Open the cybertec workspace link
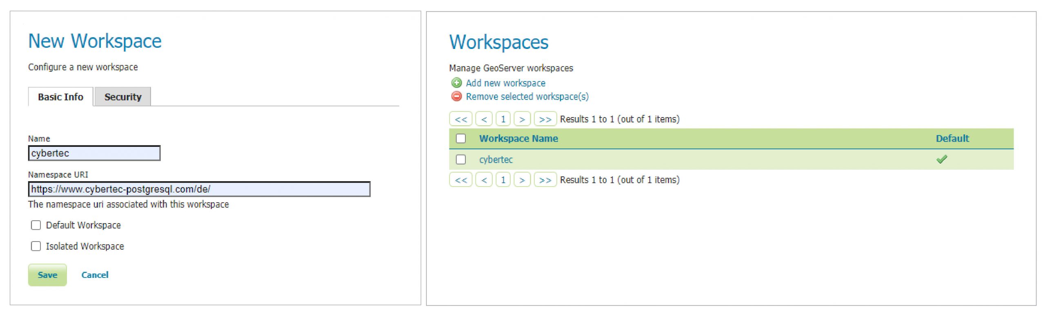The height and width of the screenshot is (317, 1045). tap(496, 160)
